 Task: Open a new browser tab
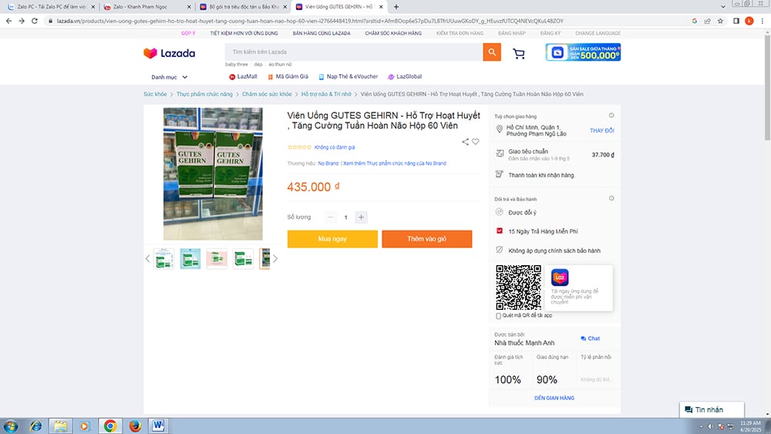396,7
